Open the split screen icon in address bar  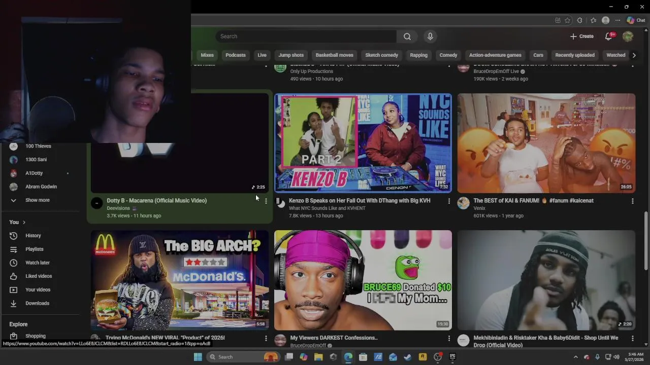tap(558, 20)
